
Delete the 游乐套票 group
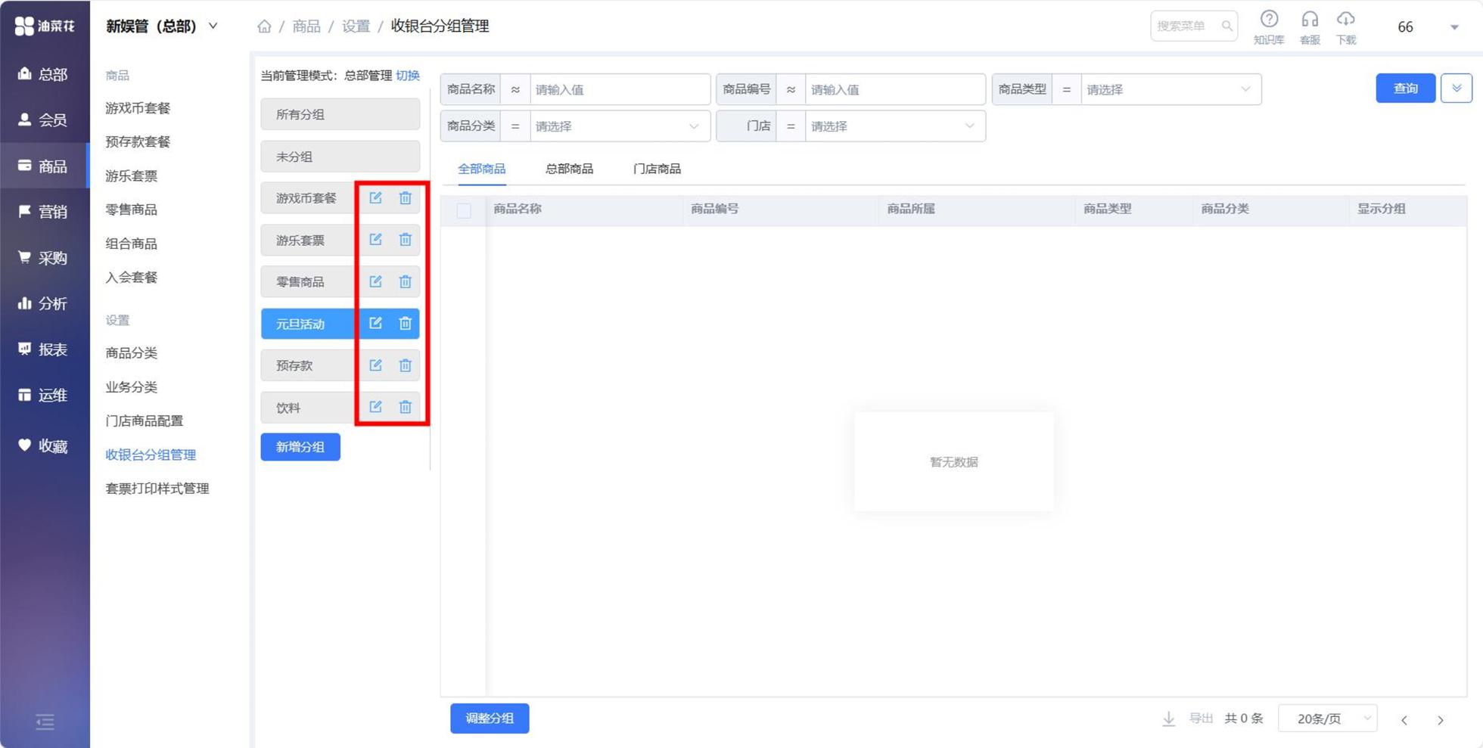(x=406, y=240)
